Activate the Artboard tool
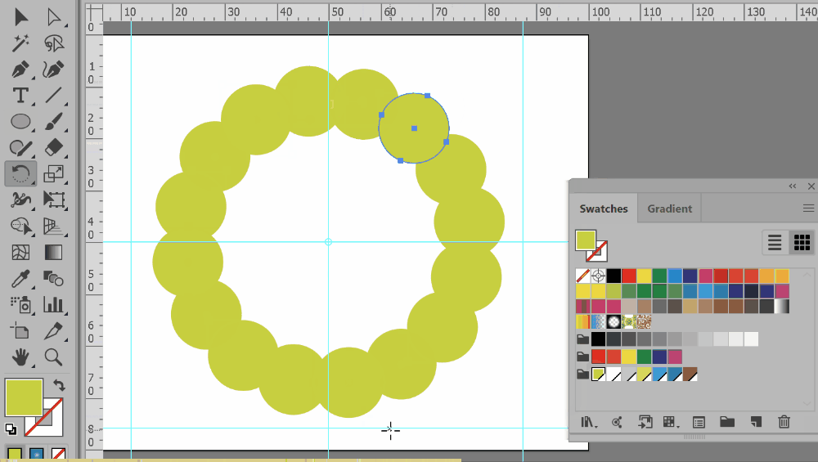Image resolution: width=818 pixels, height=462 pixels. [x=20, y=330]
